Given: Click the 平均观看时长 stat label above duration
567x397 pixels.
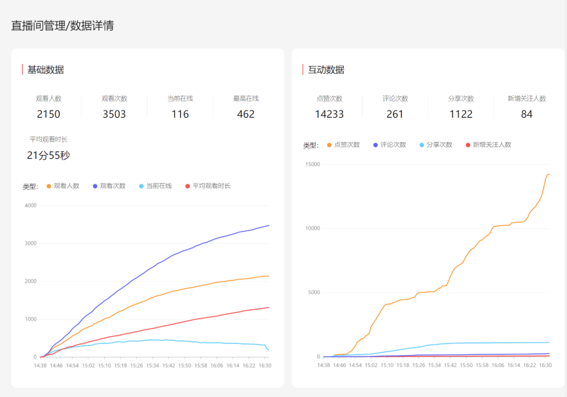Looking at the screenshot, I should point(48,139).
